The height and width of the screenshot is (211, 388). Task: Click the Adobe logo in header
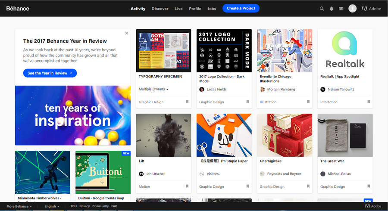tap(371, 9)
